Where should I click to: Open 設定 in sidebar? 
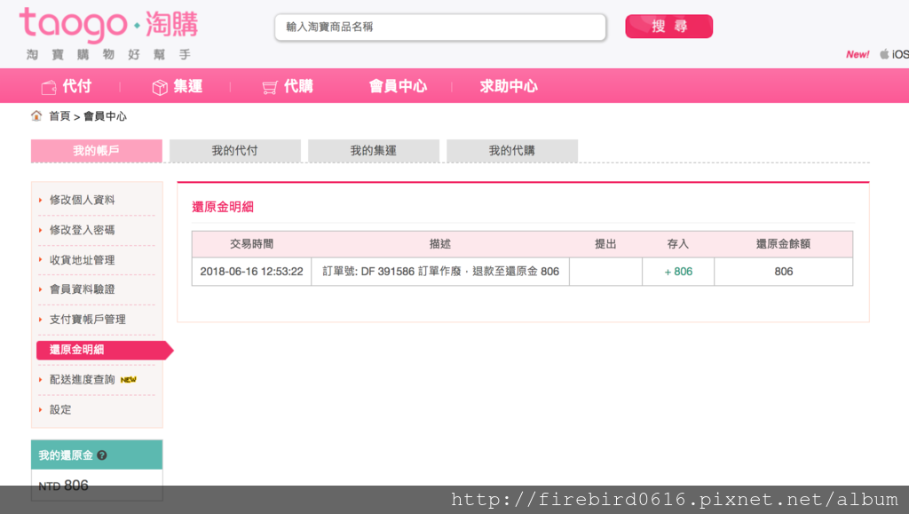pyautogui.click(x=60, y=410)
